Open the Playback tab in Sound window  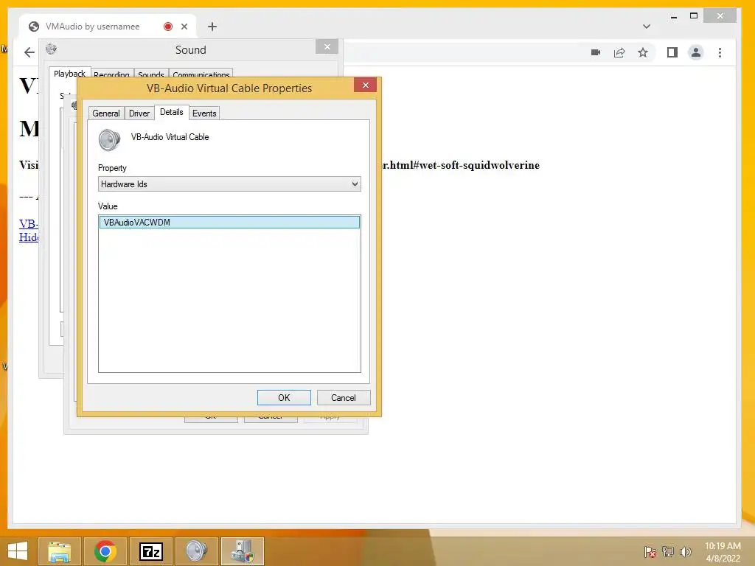click(69, 74)
